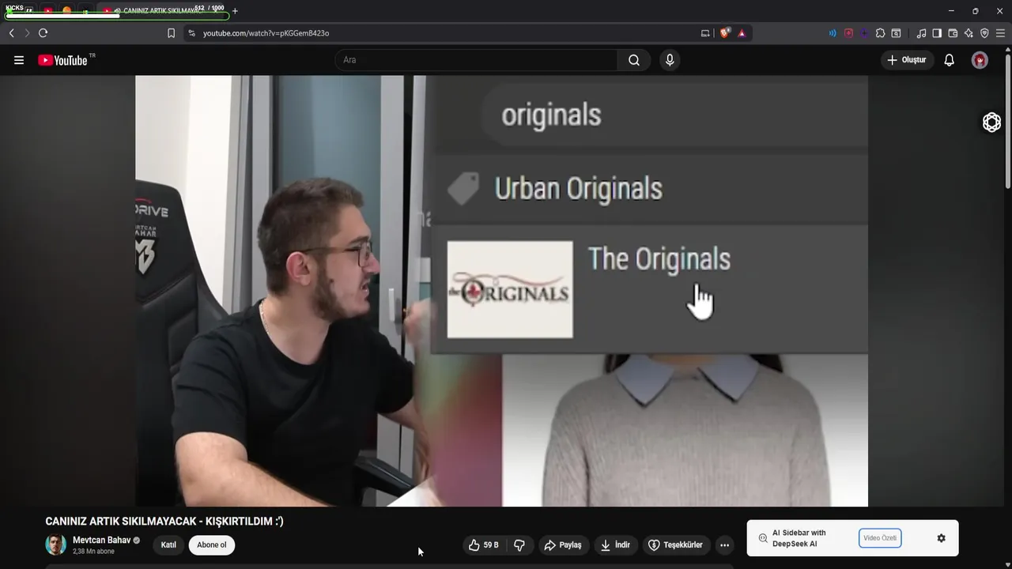This screenshot has width=1012, height=569.
Task: Click the Paylaş share button
Action: point(564,545)
